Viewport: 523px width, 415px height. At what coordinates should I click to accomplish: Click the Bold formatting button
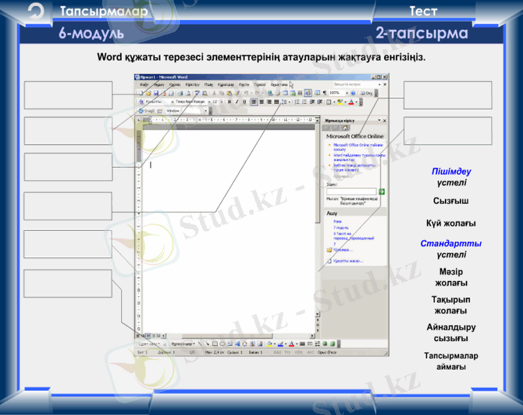tap(229, 102)
